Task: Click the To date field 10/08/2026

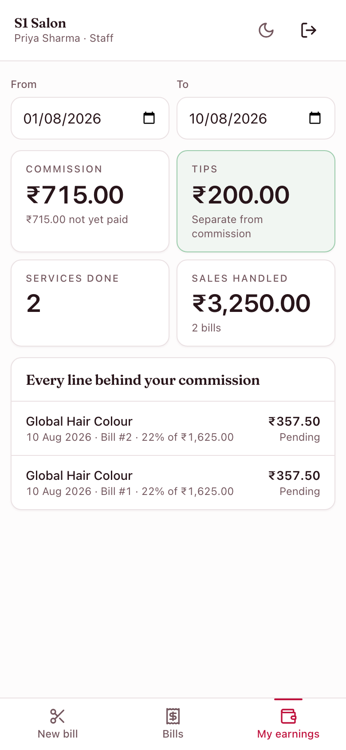Action: click(256, 118)
